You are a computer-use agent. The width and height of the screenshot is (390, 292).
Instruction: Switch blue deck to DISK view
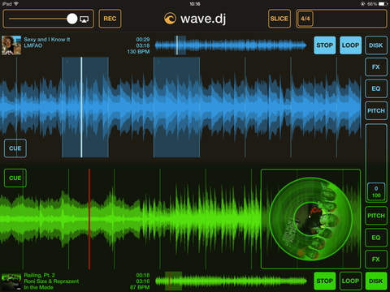(x=376, y=45)
